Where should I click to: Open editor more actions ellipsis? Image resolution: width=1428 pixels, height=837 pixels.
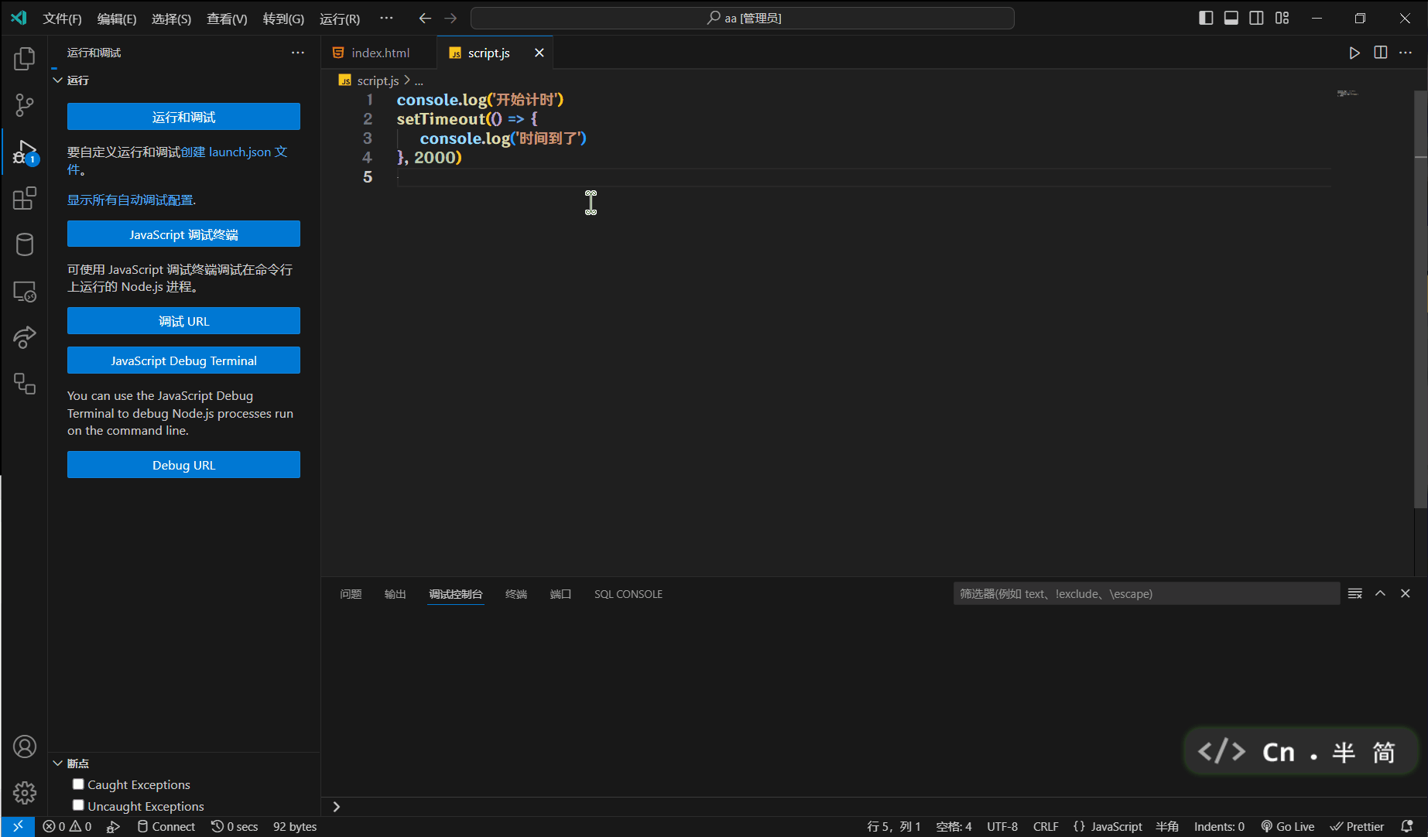tap(1406, 53)
